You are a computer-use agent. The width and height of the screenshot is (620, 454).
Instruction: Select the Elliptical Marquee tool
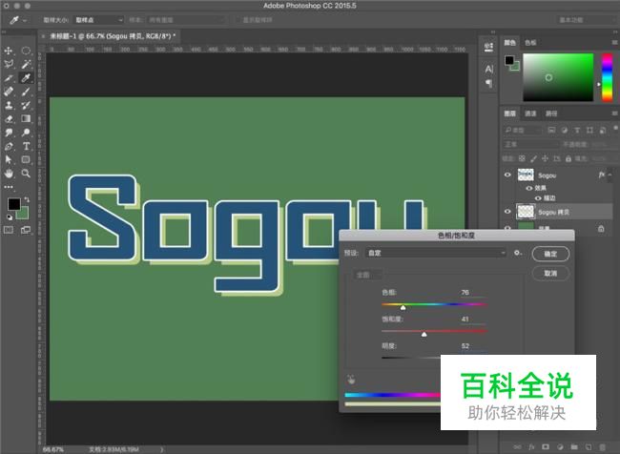[x=26, y=51]
